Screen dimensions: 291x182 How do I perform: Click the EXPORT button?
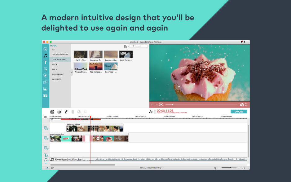[239, 112]
